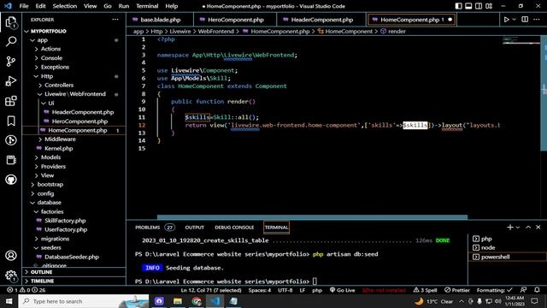547x308 pixels.
Task: Open the File menu
Action: pos(24,6)
